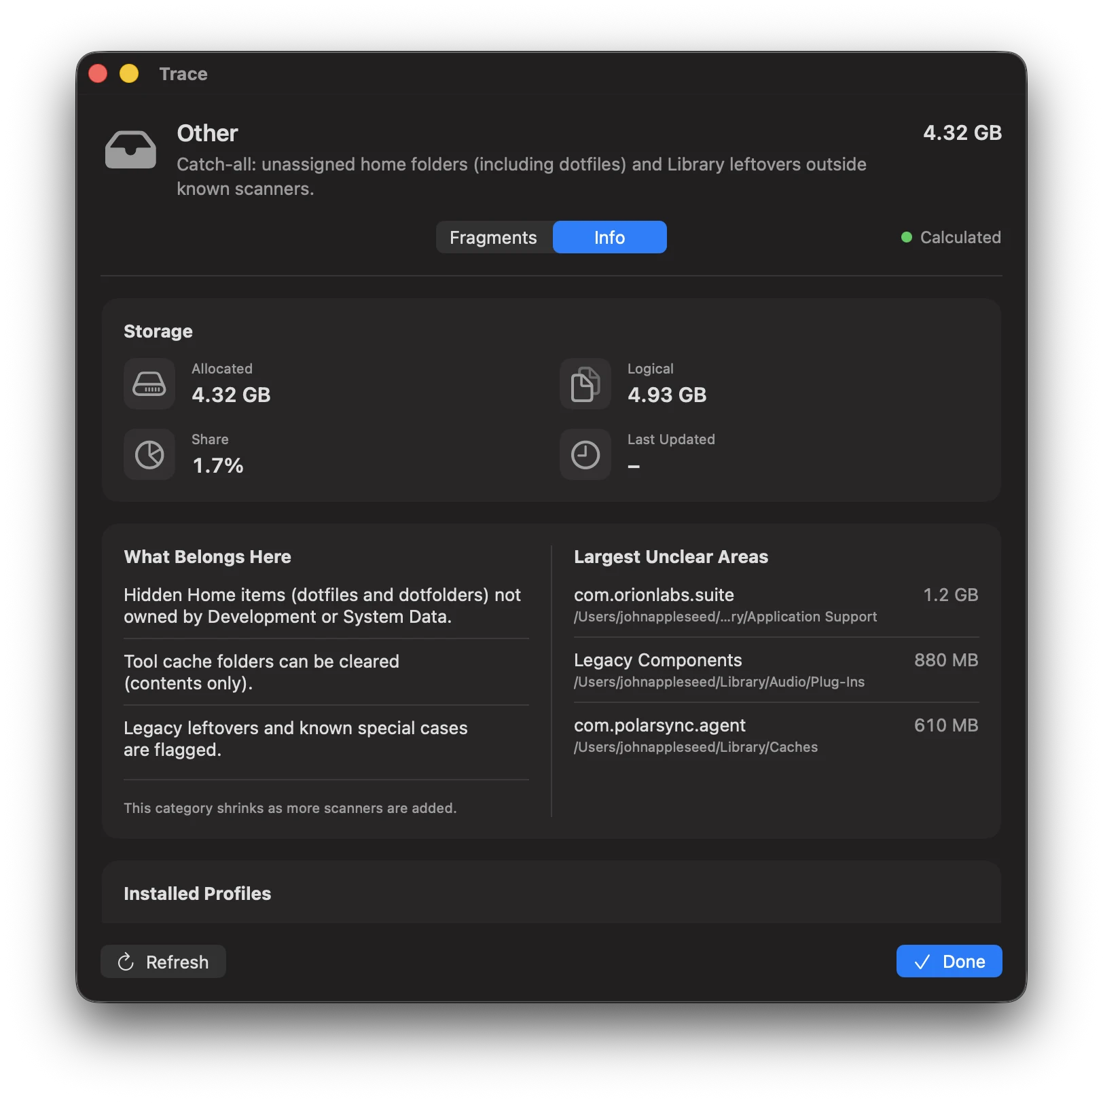Click the category shrinks footnote
This screenshot has width=1103, height=1103.
[x=290, y=808]
